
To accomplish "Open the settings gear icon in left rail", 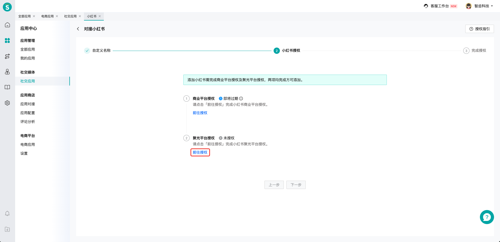I will pos(7,103).
